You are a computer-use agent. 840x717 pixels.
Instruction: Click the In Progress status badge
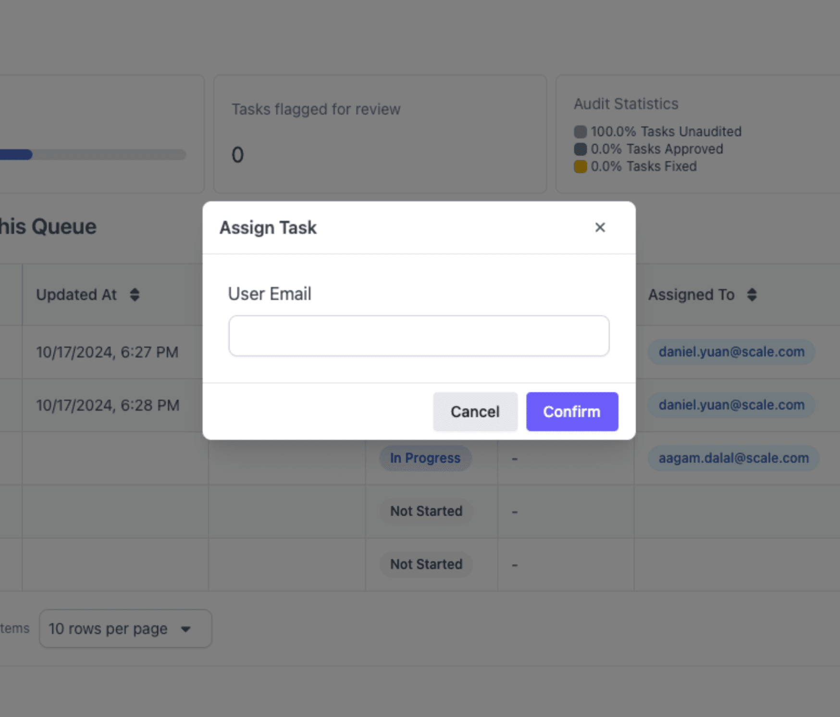click(x=425, y=458)
